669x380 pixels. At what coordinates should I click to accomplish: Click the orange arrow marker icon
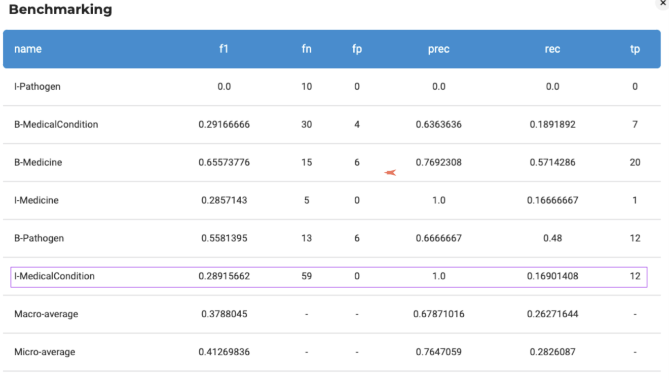tap(390, 173)
